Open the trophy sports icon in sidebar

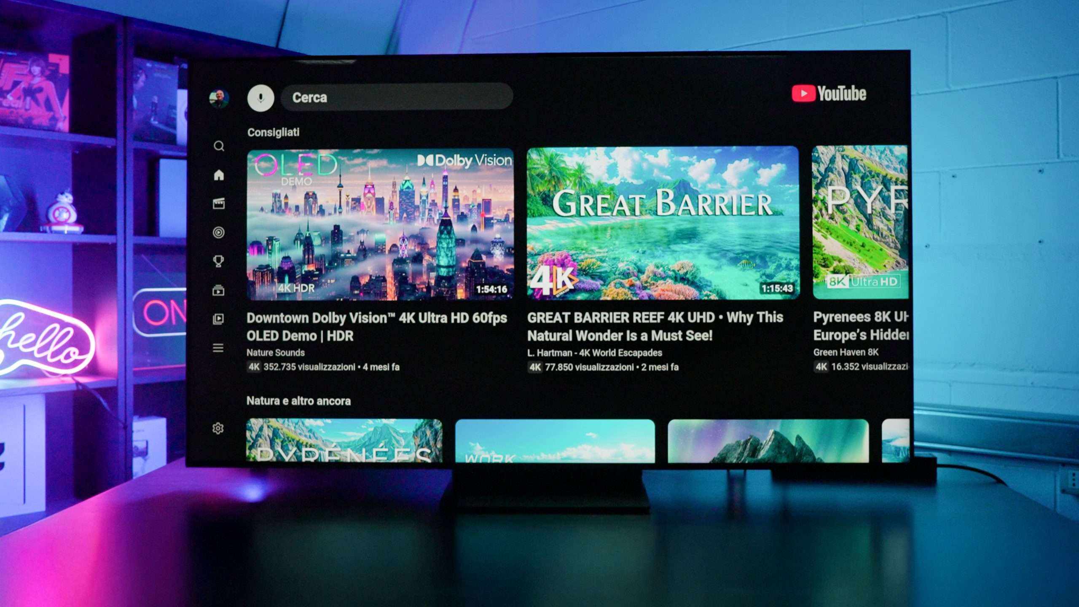tap(218, 261)
